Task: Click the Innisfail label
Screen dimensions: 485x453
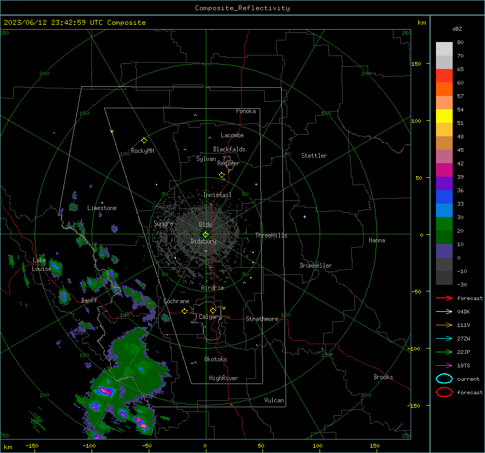Action: click(x=217, y=195)
